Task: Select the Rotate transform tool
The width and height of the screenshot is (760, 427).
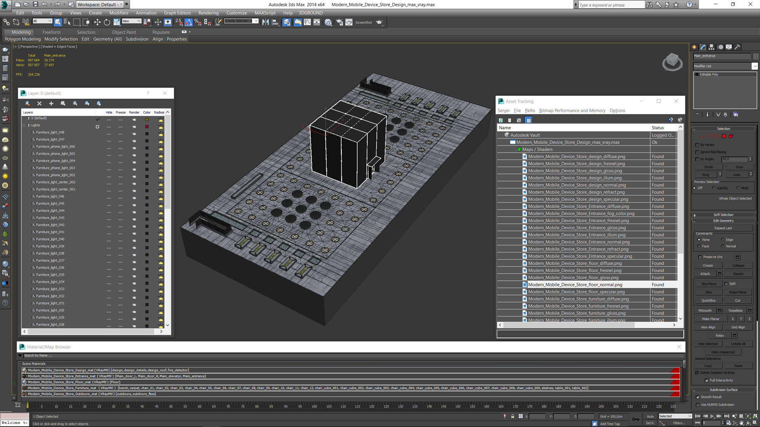Action: point(107,23)
